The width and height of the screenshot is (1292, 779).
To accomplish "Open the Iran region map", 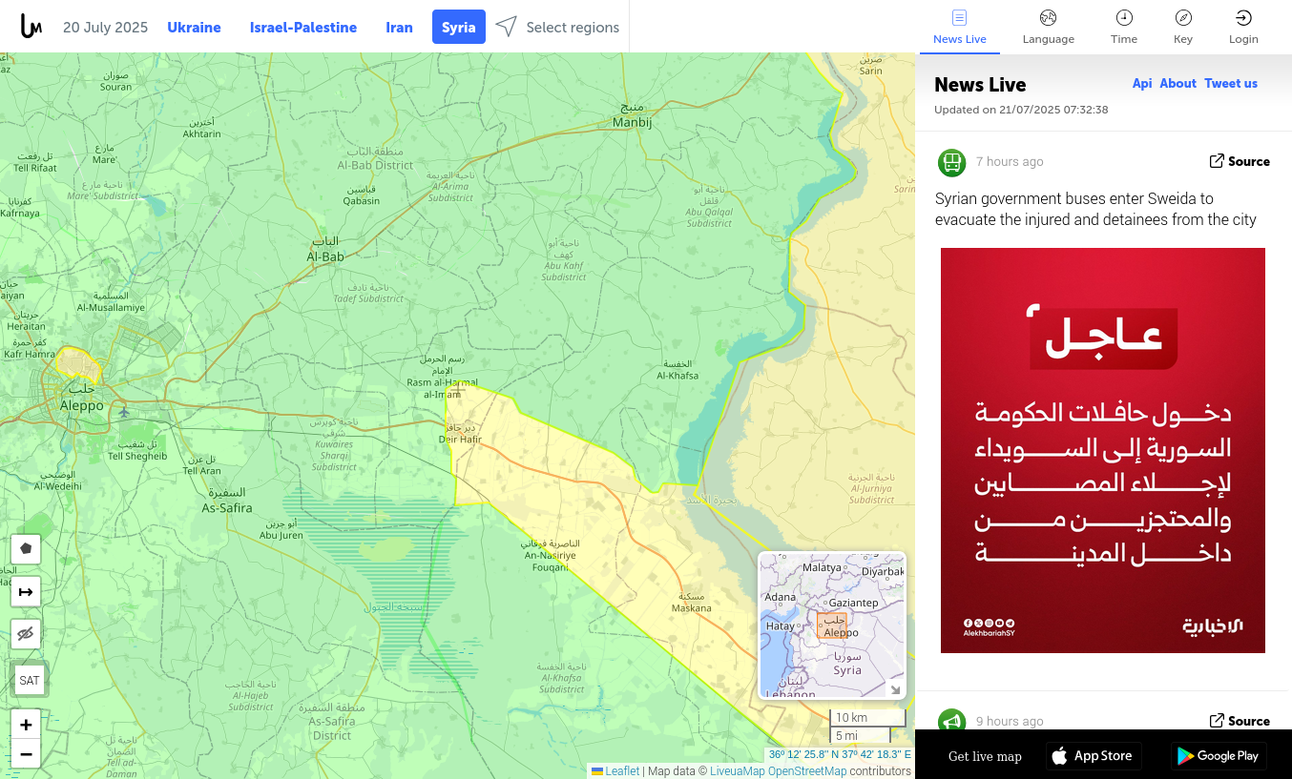I will (399, 28).
